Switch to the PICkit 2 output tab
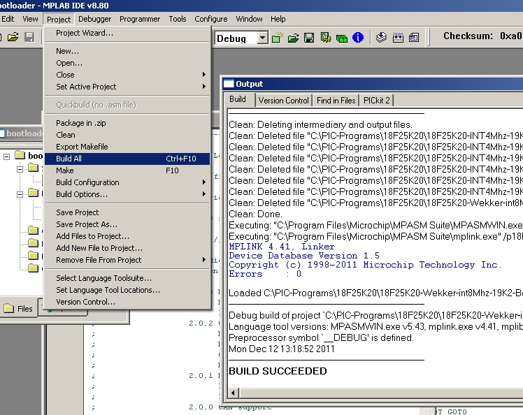 pos(377,101)
